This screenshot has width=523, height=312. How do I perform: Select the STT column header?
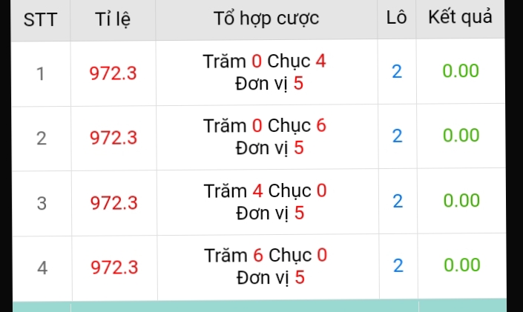click(40, 19)
